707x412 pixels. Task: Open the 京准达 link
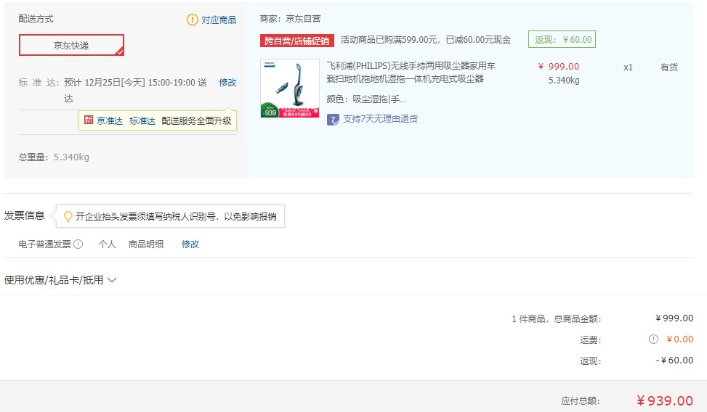[110, 120]
